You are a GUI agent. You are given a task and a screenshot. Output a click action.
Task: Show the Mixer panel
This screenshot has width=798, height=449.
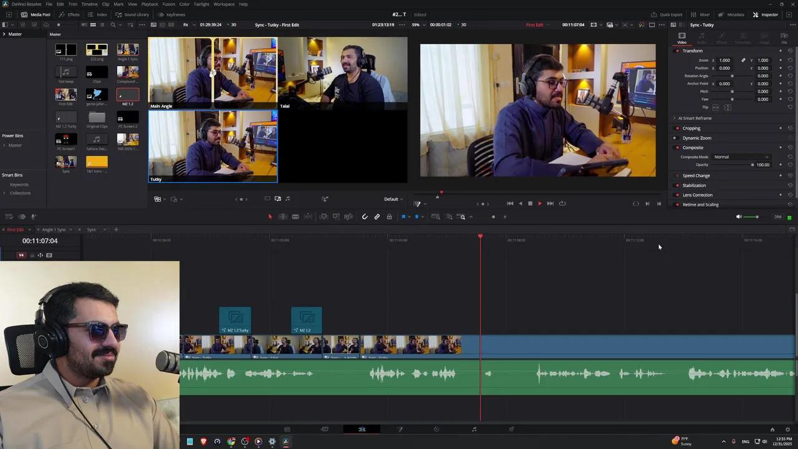point(701,14)
